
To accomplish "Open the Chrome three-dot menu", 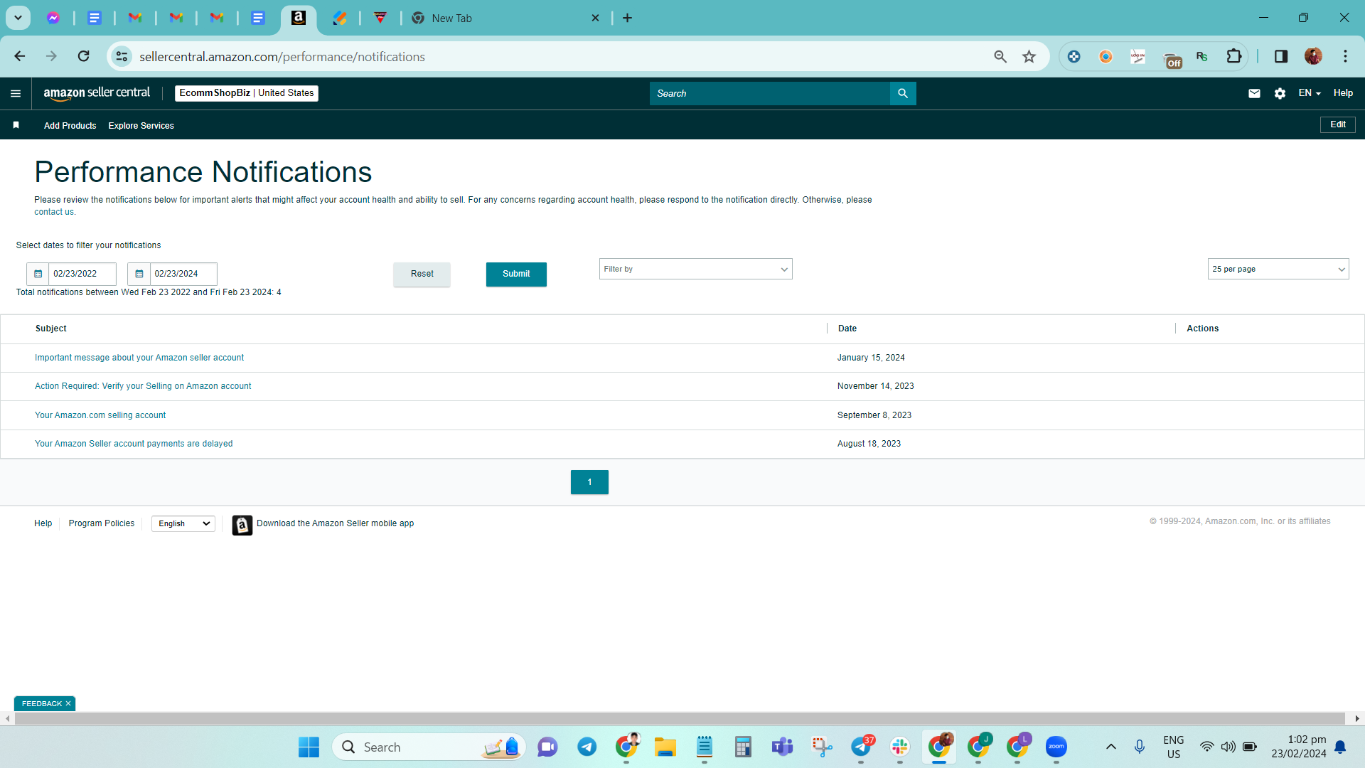I will point(1345,56).
